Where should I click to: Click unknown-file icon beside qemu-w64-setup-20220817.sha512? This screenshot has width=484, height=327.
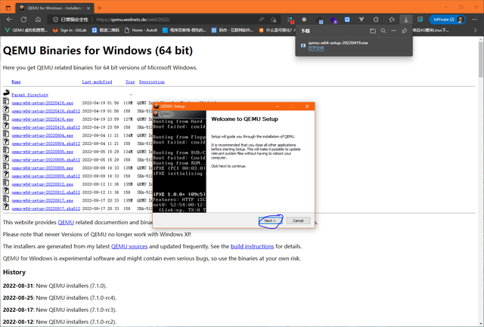(6, 207)
